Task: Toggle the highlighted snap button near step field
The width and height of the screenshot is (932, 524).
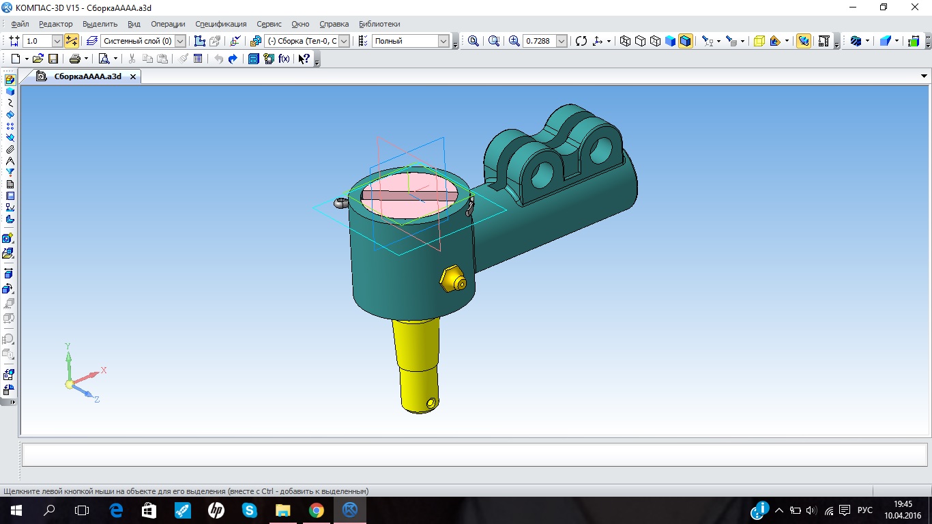Action: point(72,41)
